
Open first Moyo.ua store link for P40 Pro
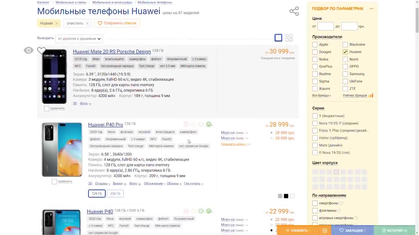[x=228, y=133]
